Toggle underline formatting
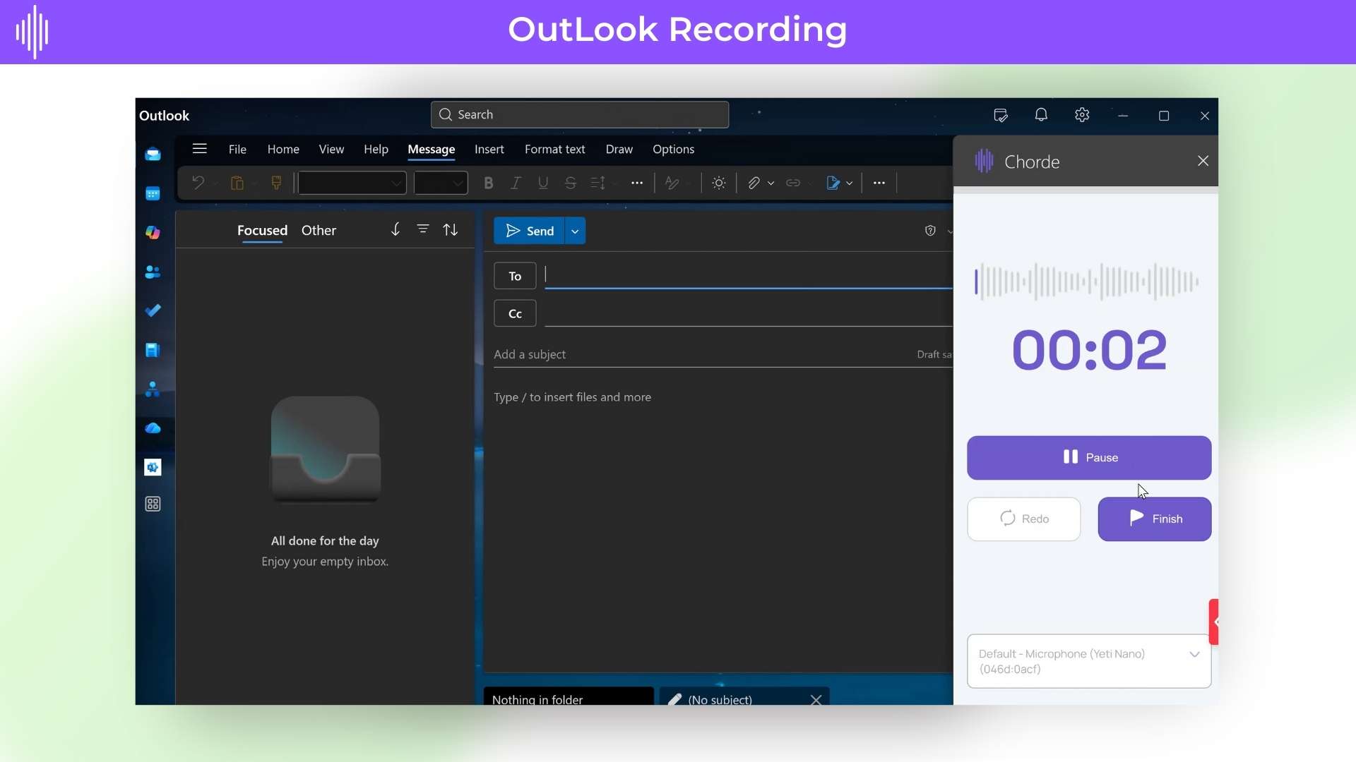This screenshot has height=762, width=1356. 542,183
